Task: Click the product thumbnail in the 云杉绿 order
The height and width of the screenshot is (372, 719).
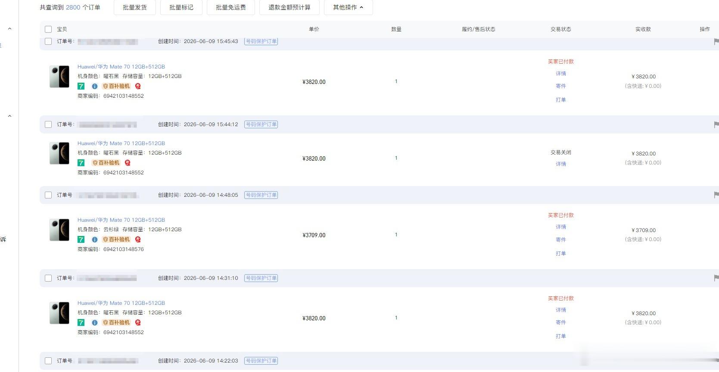Action: [59, 230]
